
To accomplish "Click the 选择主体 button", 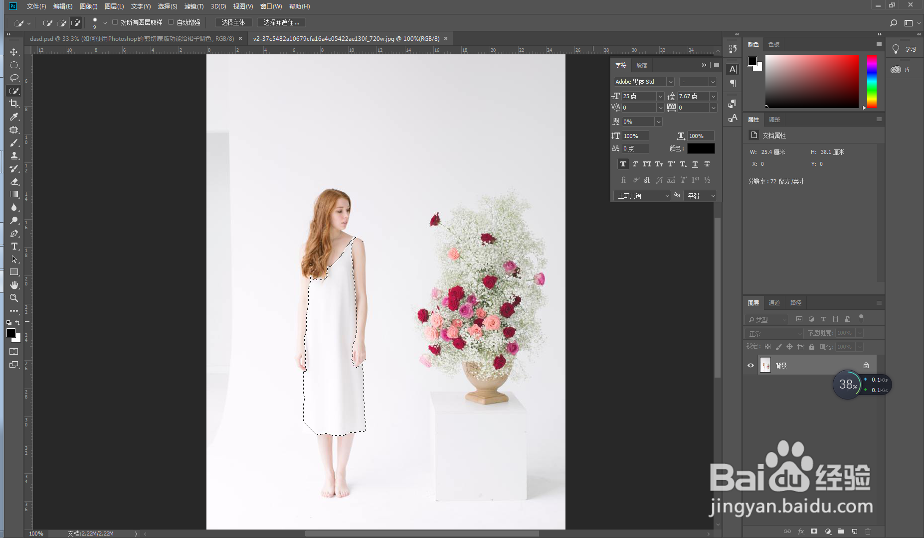I will pos(233,22).
